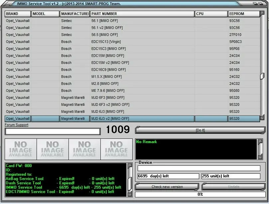Viewport: 269px width, 204px height.
Task: Click the Dash Service Tool Expired line
Action: coord(60,183)
